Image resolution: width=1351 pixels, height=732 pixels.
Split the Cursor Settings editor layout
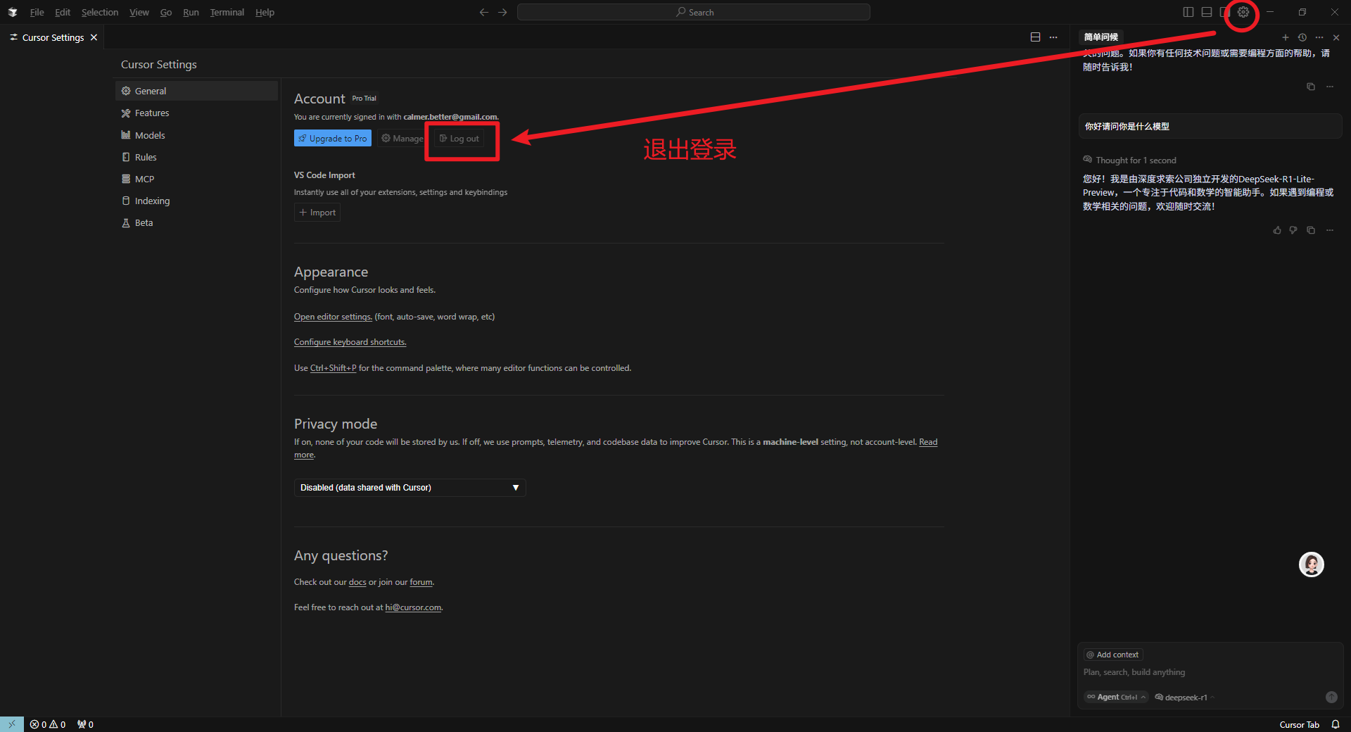pos(1035,37)
